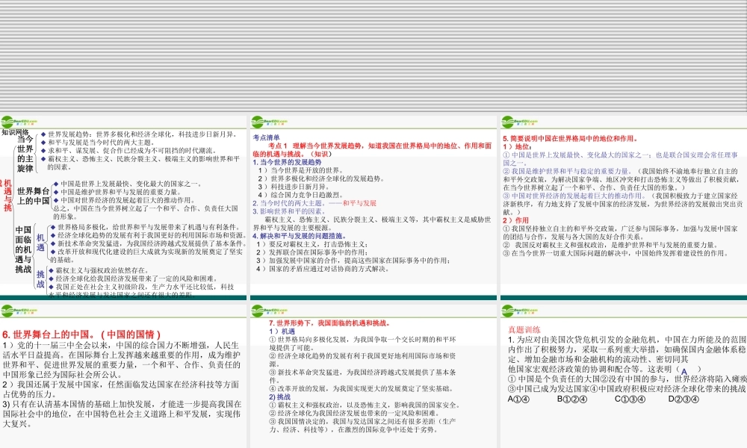Click the BearEDU logo above 世界舞台上的中国 slide
The height and width of the screenshot is (448, 747).
[19, 311]
